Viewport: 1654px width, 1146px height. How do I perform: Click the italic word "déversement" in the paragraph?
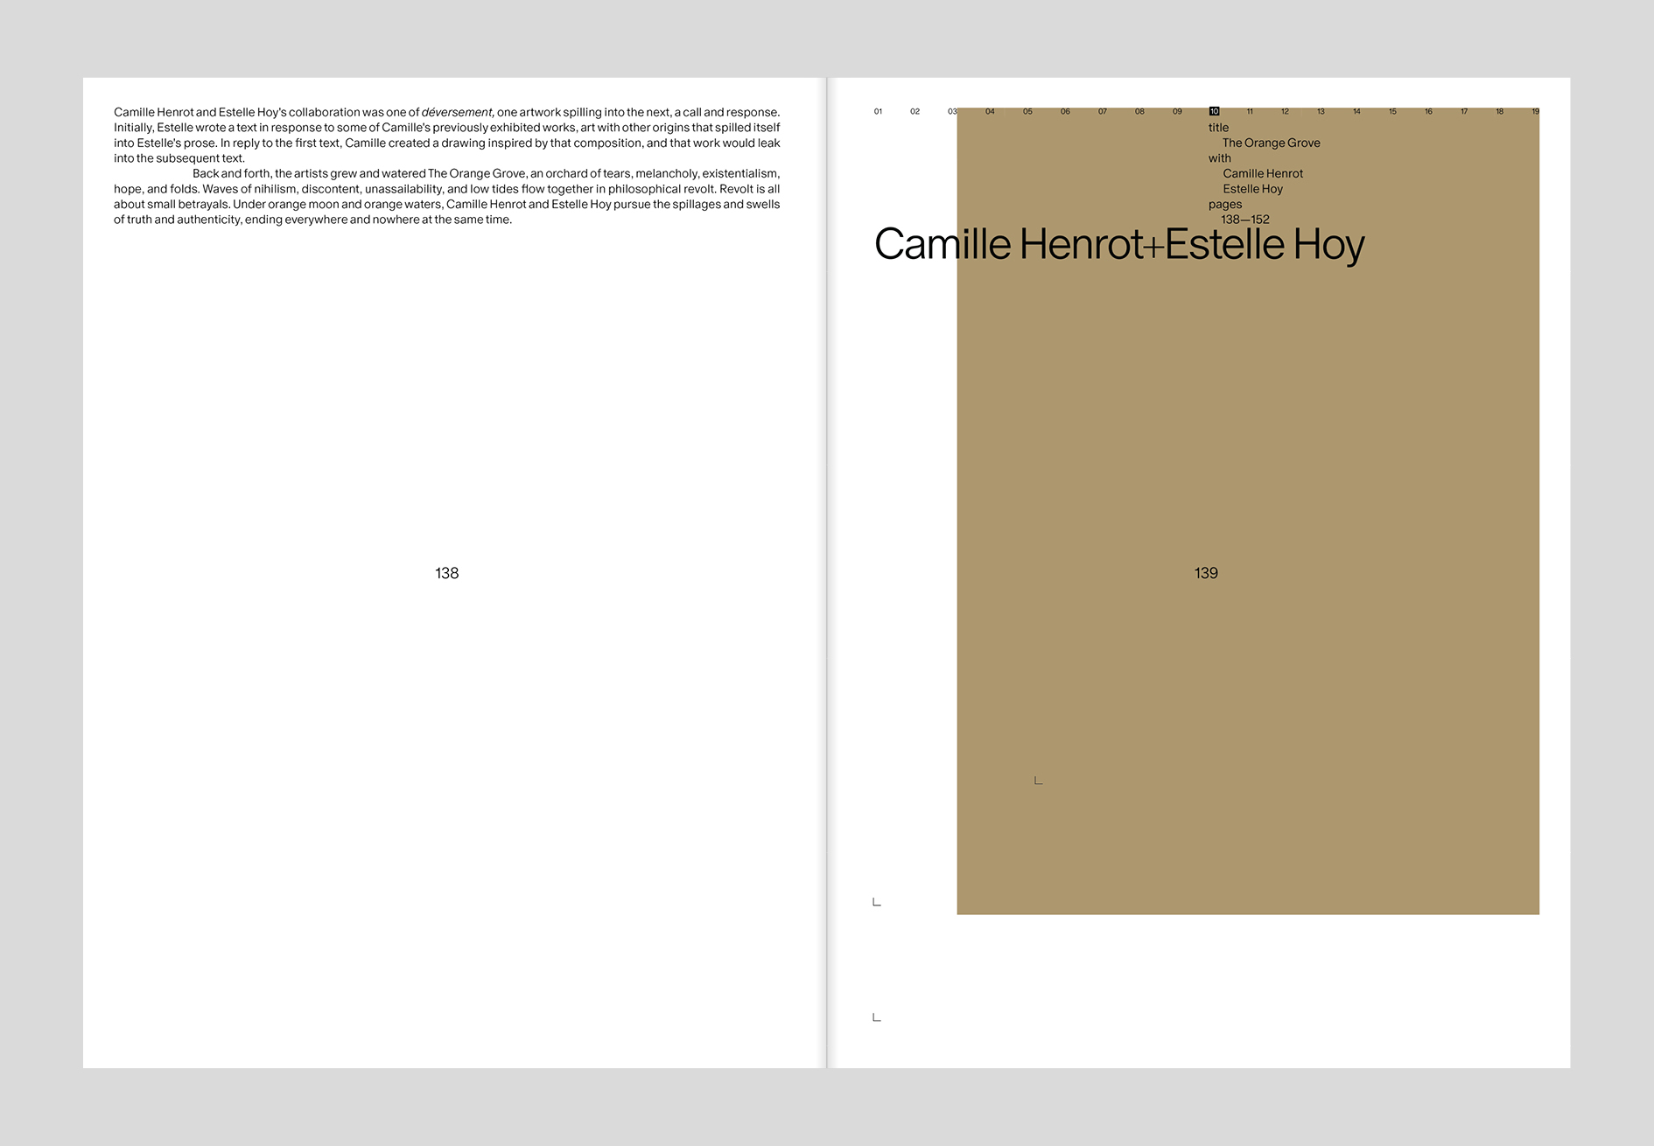pyautogui.click(x=457, y=112)
